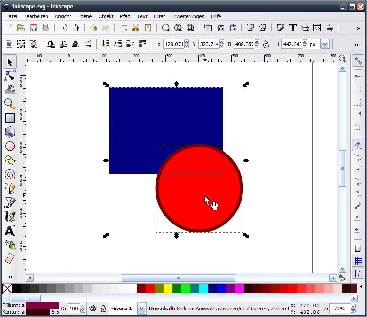Paste from clipboard icon
The image size is (367, 317).
point(148,28)
